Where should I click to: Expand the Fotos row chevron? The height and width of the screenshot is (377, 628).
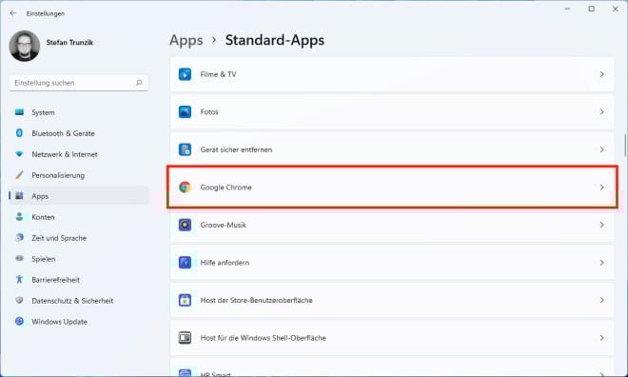click(x=601, y=112)
